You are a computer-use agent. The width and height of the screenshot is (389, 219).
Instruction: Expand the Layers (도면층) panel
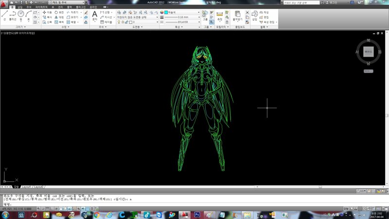click(137, 27)
